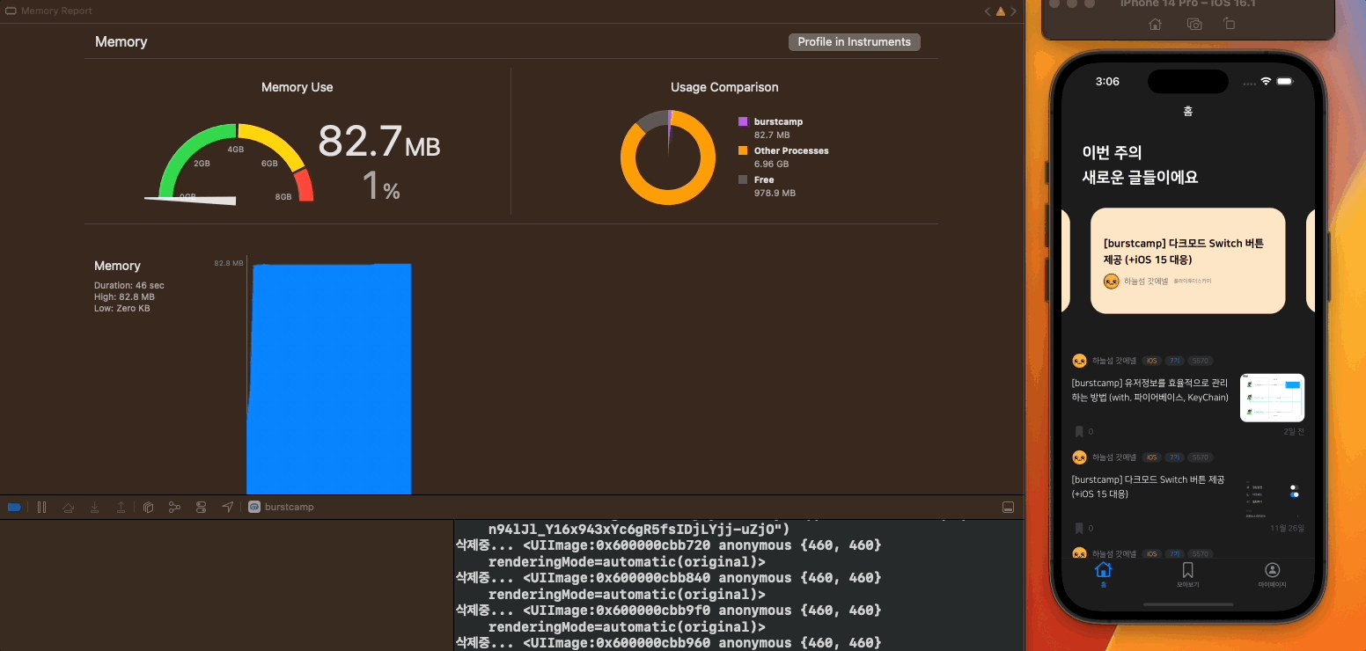Click the battery icon in simulator status bar
This screenshot has width=1366, height=651.
coord(1285,81)
